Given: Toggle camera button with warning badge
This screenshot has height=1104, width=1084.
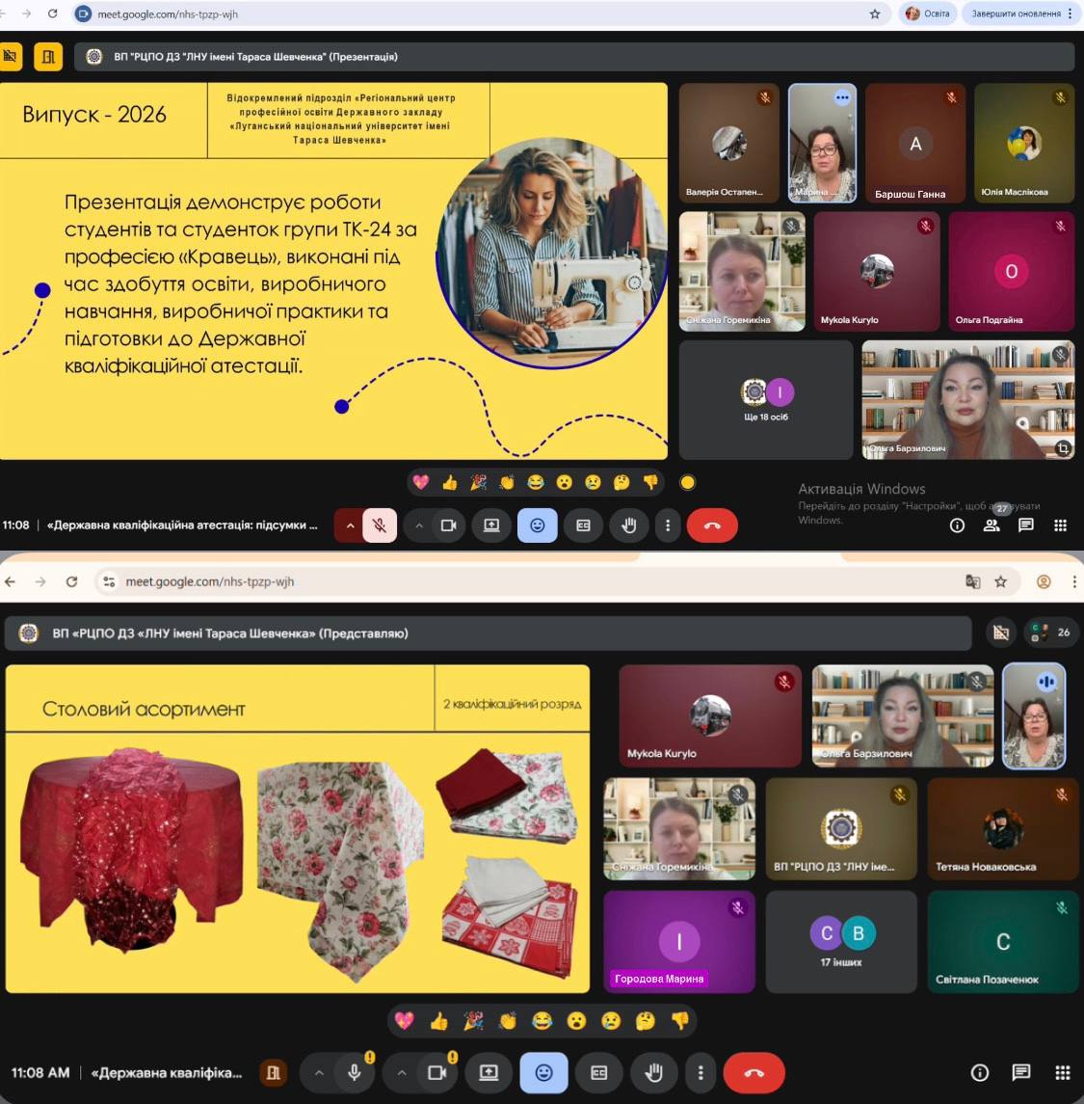Looking at the screenshot, I should [437, 1073].
